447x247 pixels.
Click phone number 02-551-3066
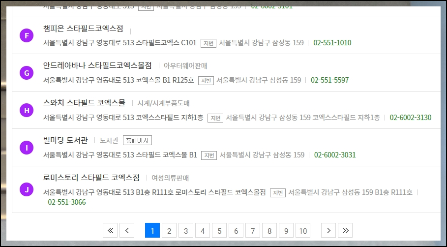click(x=67, y=202)
